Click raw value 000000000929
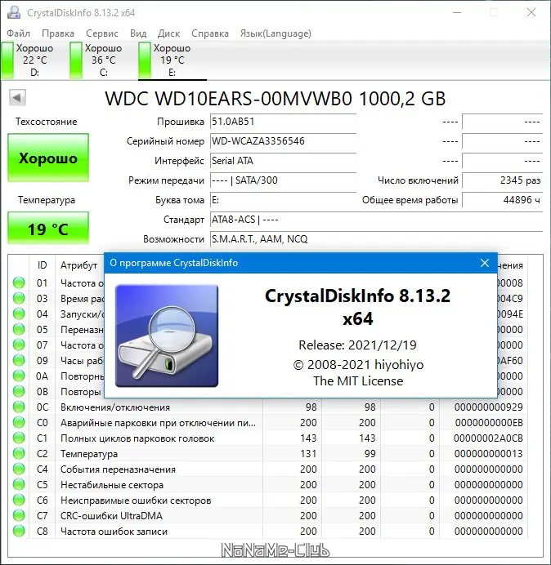551x565 pixels. (489, 407)
